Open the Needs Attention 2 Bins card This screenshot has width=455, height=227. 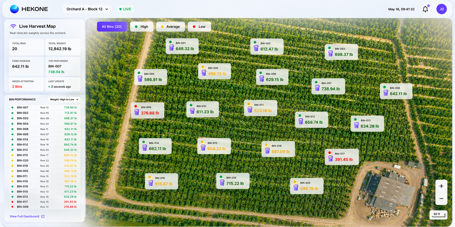tap(26, 84)
